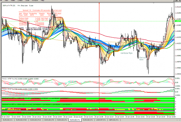Click the '20 Jan 21:58' time axis label
181x122 pixels.
pyautogui.click(x=99, y=117)
